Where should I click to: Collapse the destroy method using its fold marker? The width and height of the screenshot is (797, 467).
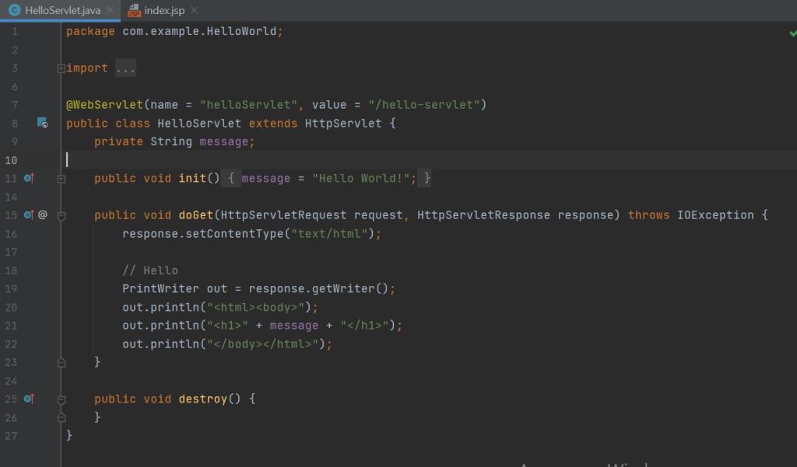(x=61, y=399)
